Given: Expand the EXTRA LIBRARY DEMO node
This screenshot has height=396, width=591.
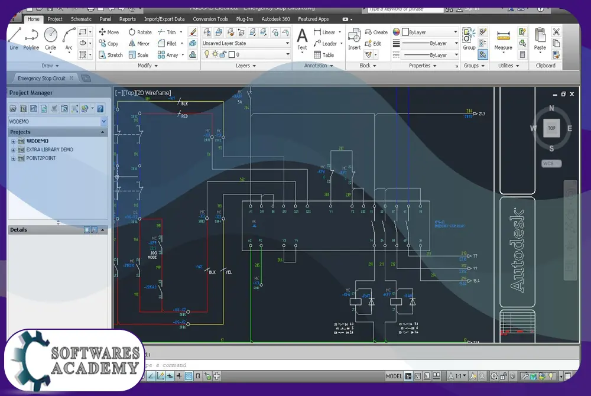Looking at the screenshot, I should (14, 150).
